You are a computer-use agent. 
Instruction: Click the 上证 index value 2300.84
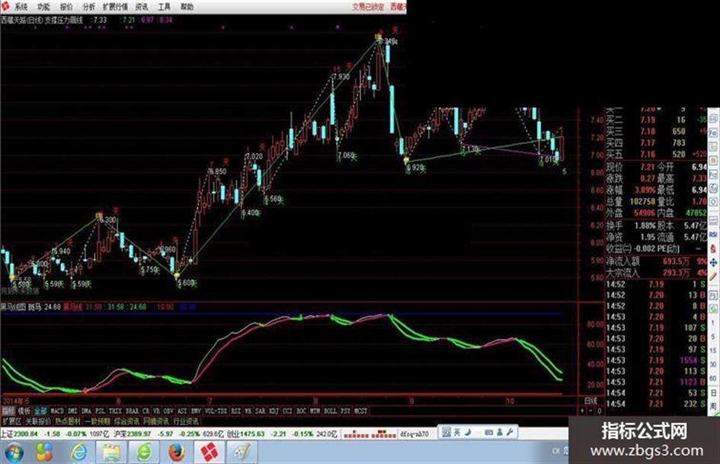(26, 434)
